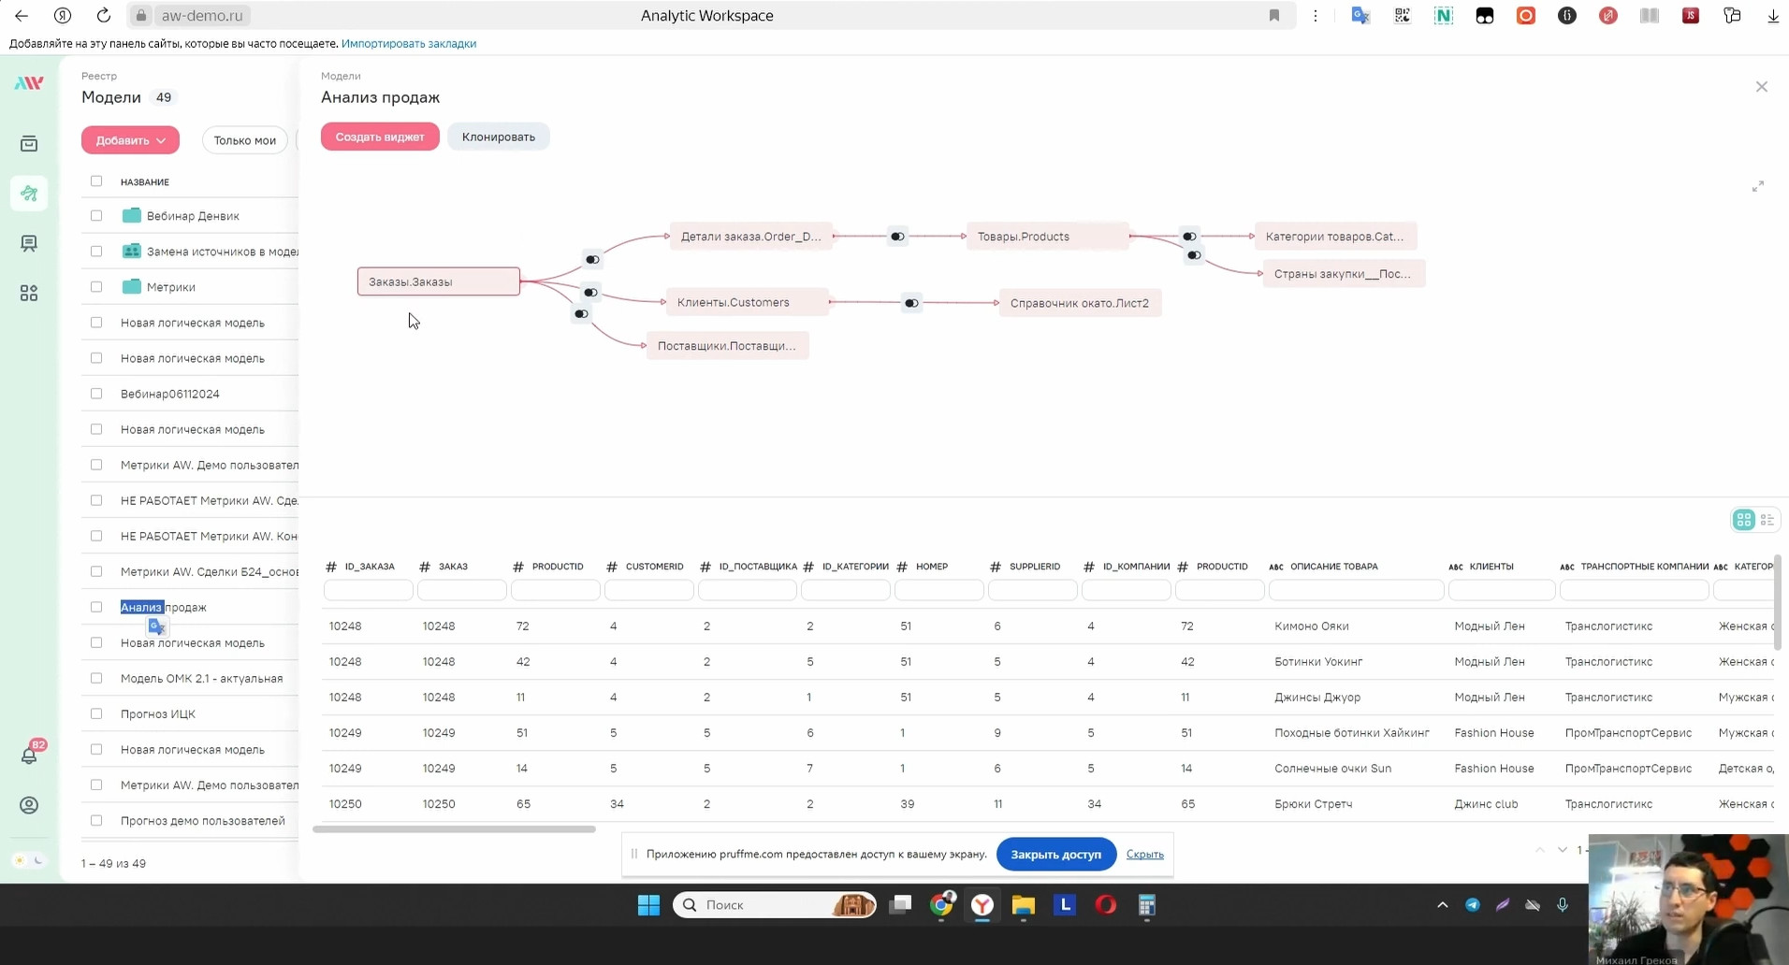Switch data preview to grid view
This screenshot has width=1789, height=965.
tap(1744, 520)
